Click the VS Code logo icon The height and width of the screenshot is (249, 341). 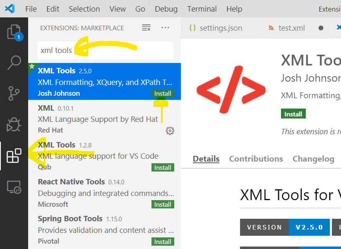10,9
